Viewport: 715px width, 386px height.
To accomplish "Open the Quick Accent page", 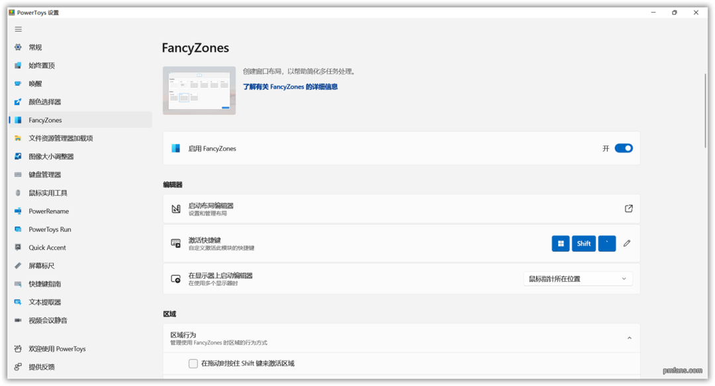I will click(x=80, y=247).
